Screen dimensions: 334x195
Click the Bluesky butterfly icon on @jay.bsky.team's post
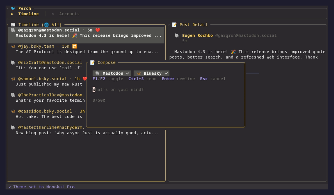point(13,46)
